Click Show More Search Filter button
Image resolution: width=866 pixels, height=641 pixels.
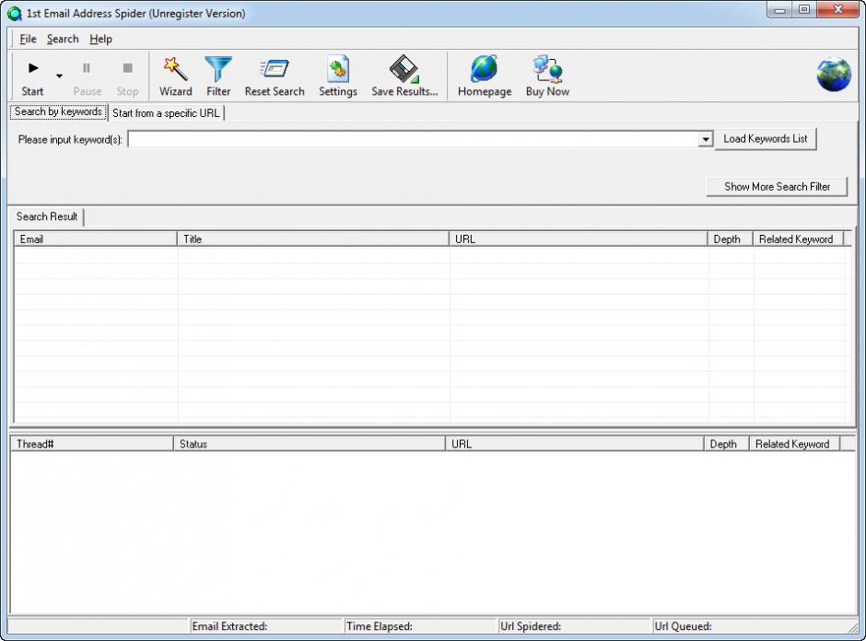777,187
